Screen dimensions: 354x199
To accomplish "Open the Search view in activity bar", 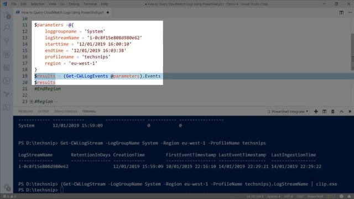I will pos(7,28).
